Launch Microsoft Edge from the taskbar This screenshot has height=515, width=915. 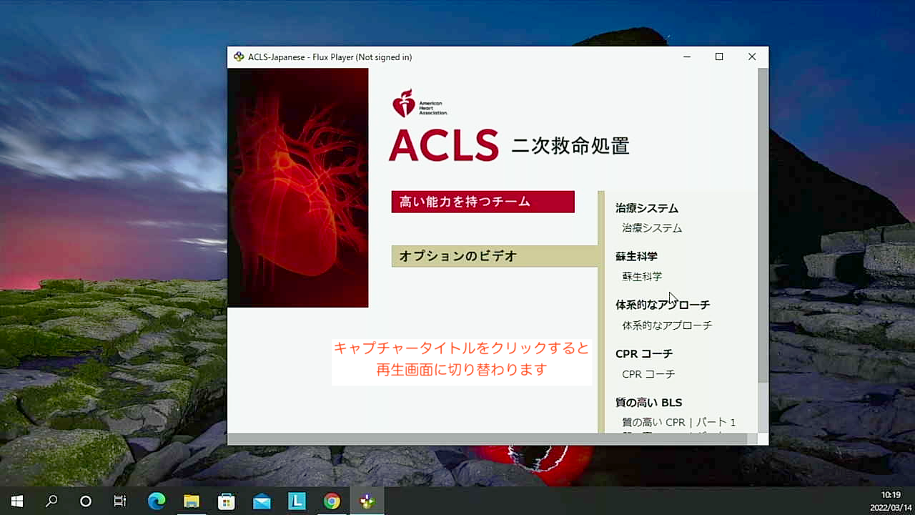point(156,501)
